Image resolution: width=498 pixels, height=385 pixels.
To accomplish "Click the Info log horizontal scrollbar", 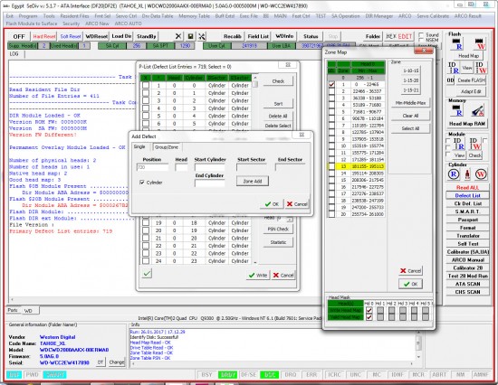I will 272,363.
